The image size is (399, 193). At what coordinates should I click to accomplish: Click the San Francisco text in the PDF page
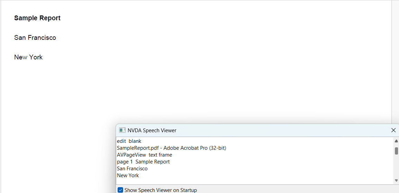pos(35,38)
